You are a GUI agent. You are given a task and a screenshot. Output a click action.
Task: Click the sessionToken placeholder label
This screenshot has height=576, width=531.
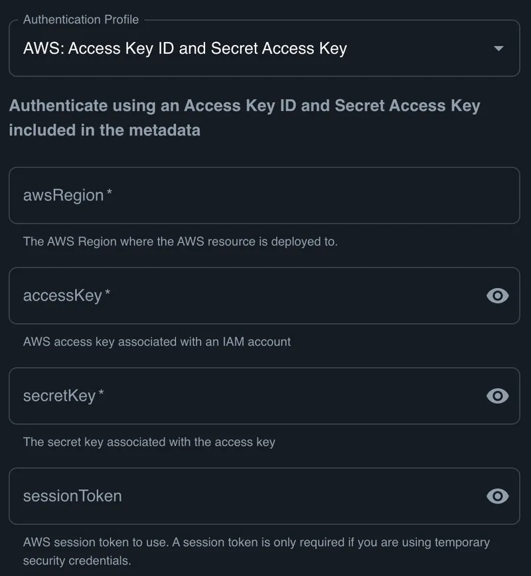click(72, 496)
